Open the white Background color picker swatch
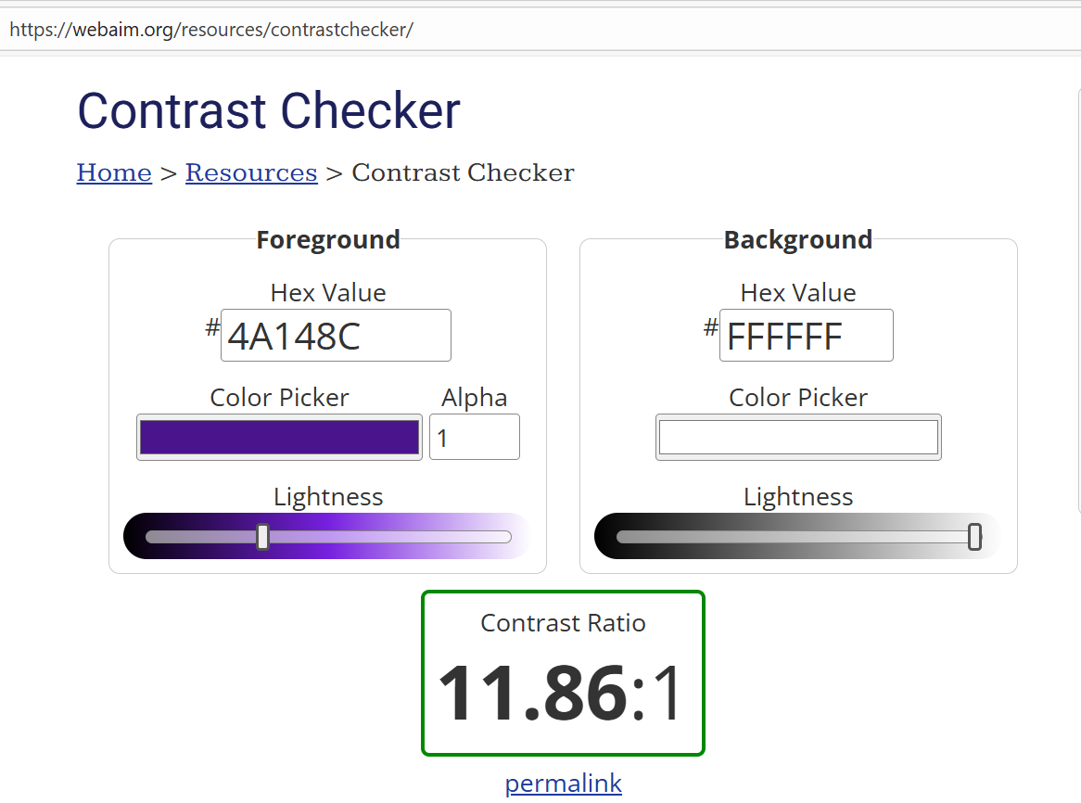 [x=798, y=438]
